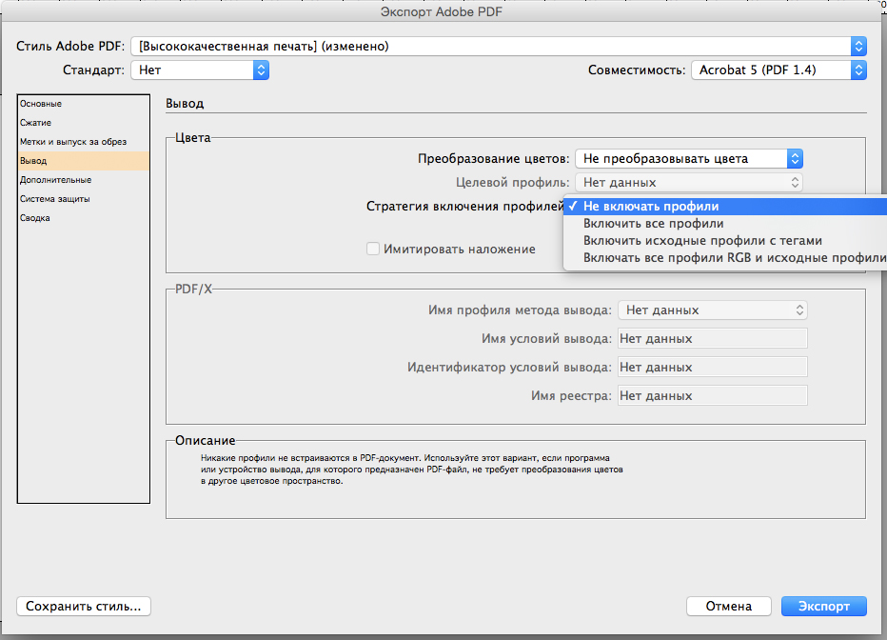This screenshot has width=887, height=640.
Task: Select the Вывод sidebar item
Action: tap(84, 161)
